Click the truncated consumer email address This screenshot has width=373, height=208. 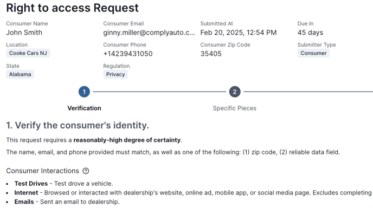149,32
